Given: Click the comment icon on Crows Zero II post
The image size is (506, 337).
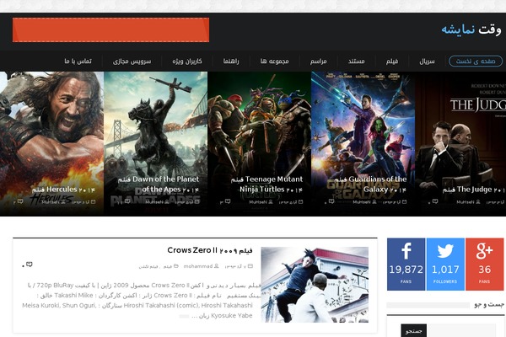Looking at the screenshot, I should pos(30,265).
